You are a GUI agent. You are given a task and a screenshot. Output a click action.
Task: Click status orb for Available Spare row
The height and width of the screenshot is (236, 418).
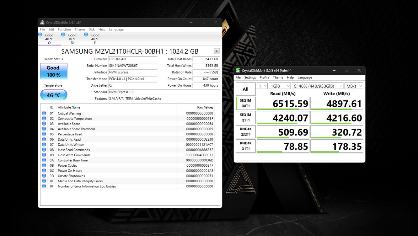44,124
